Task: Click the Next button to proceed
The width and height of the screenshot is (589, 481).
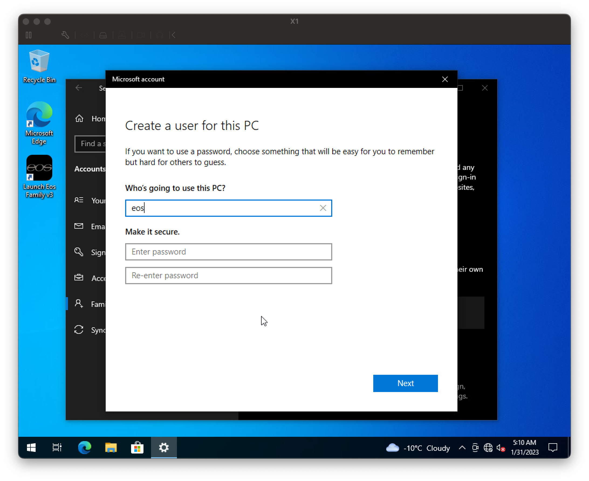Action: coord(405,383)
